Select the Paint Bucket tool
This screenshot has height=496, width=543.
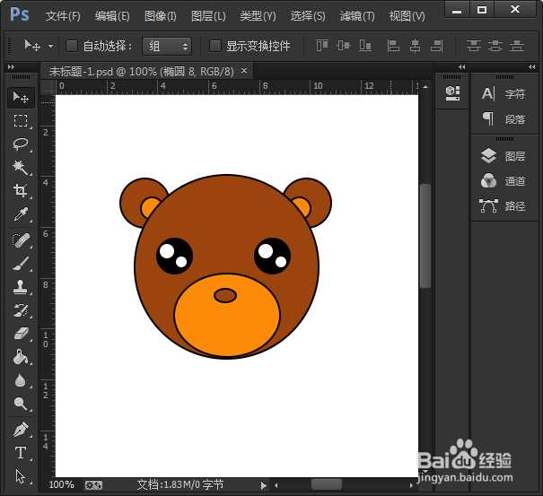(x=21, y=357)
